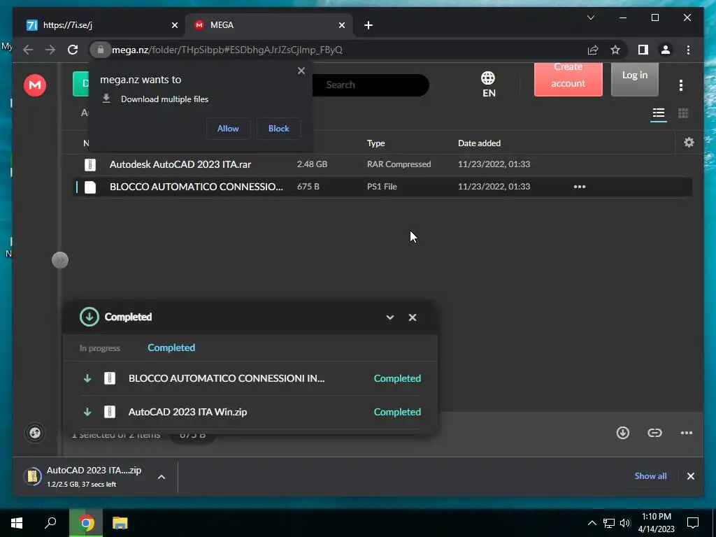The image size is (716, 537).
Task: Click the BLOCCO AUTOMATICO CONNESSIONI completed transfer
Action: [250, 378]
